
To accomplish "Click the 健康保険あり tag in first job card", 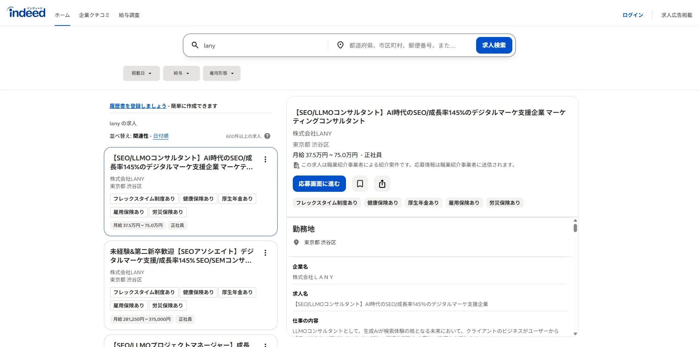I will 198,199.
